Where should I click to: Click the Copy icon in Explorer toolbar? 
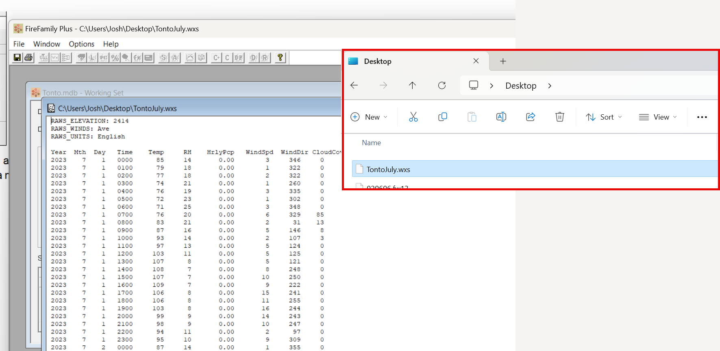[x=443, y=117]
